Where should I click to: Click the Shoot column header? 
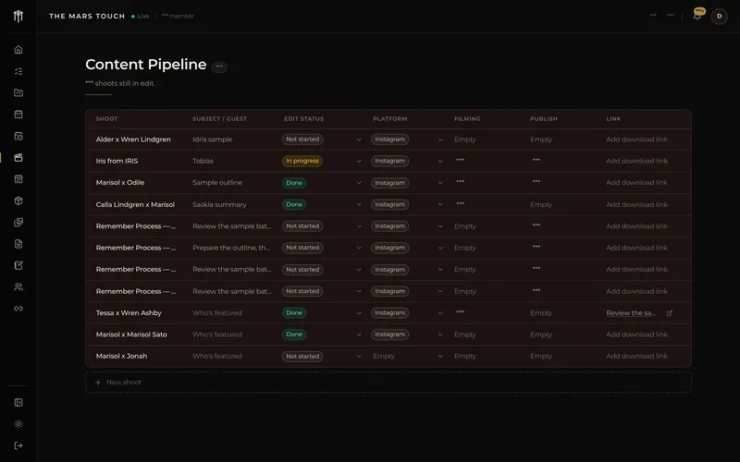coord(106,119)
